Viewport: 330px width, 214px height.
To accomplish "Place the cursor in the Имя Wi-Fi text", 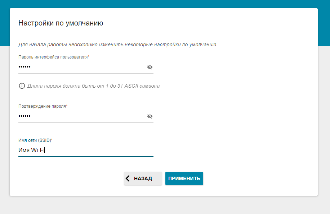I will click(31, 150).
